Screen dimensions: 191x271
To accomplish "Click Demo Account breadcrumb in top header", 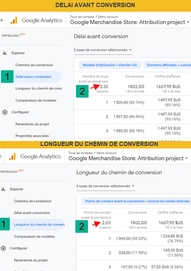I will pos(108,17).
